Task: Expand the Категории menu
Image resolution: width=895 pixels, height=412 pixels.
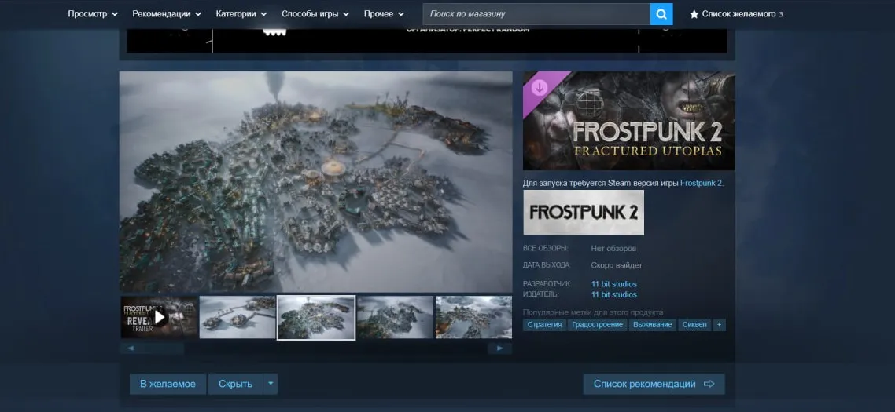Action: (x=241, y=13)
